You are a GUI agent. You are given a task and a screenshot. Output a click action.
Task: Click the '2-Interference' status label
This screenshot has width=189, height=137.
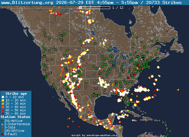click(x=17, y=124)
